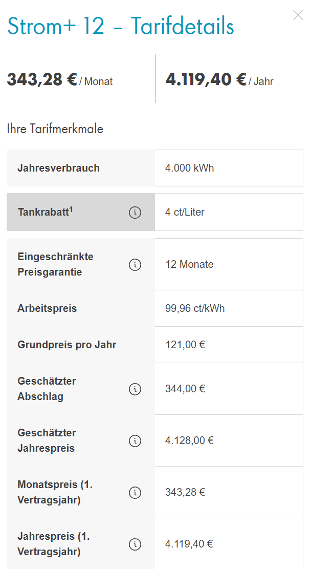
Task: Switch to the yearly price 4.119,40 € / Jahr
Action: 220,80
